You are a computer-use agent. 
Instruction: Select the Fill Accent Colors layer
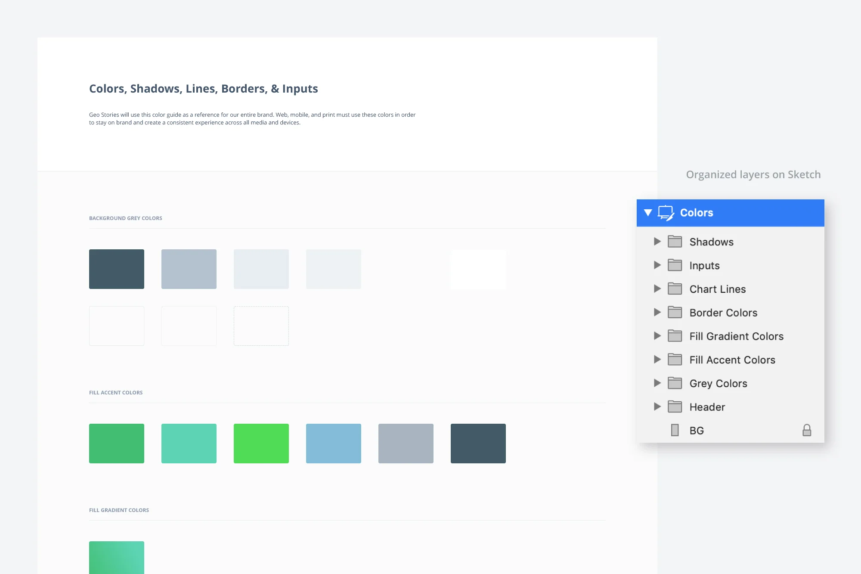pos(732,360)
